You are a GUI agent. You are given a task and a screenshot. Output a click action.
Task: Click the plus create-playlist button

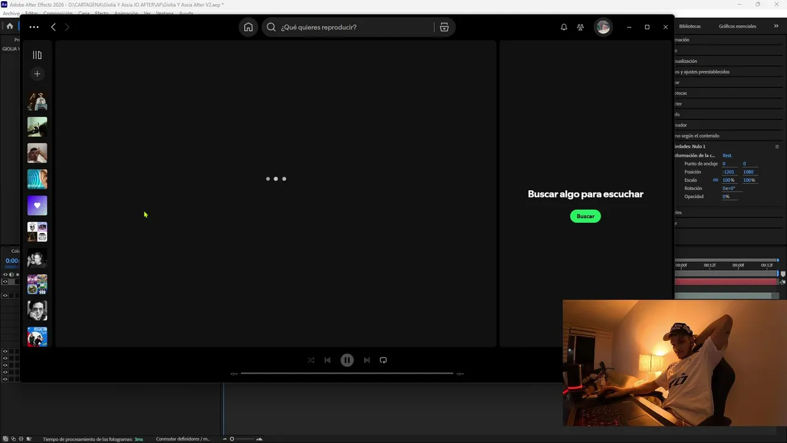pyautogui.click(x=37, y=74)
